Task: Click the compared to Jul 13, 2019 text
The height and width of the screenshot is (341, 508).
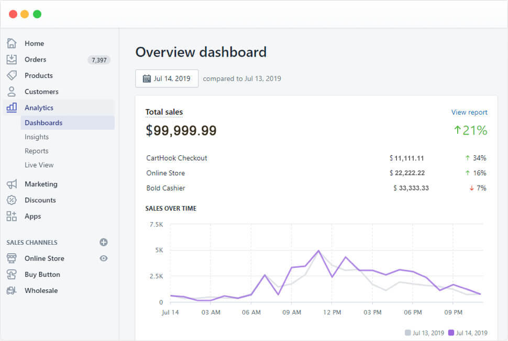Action: point(242,78)
